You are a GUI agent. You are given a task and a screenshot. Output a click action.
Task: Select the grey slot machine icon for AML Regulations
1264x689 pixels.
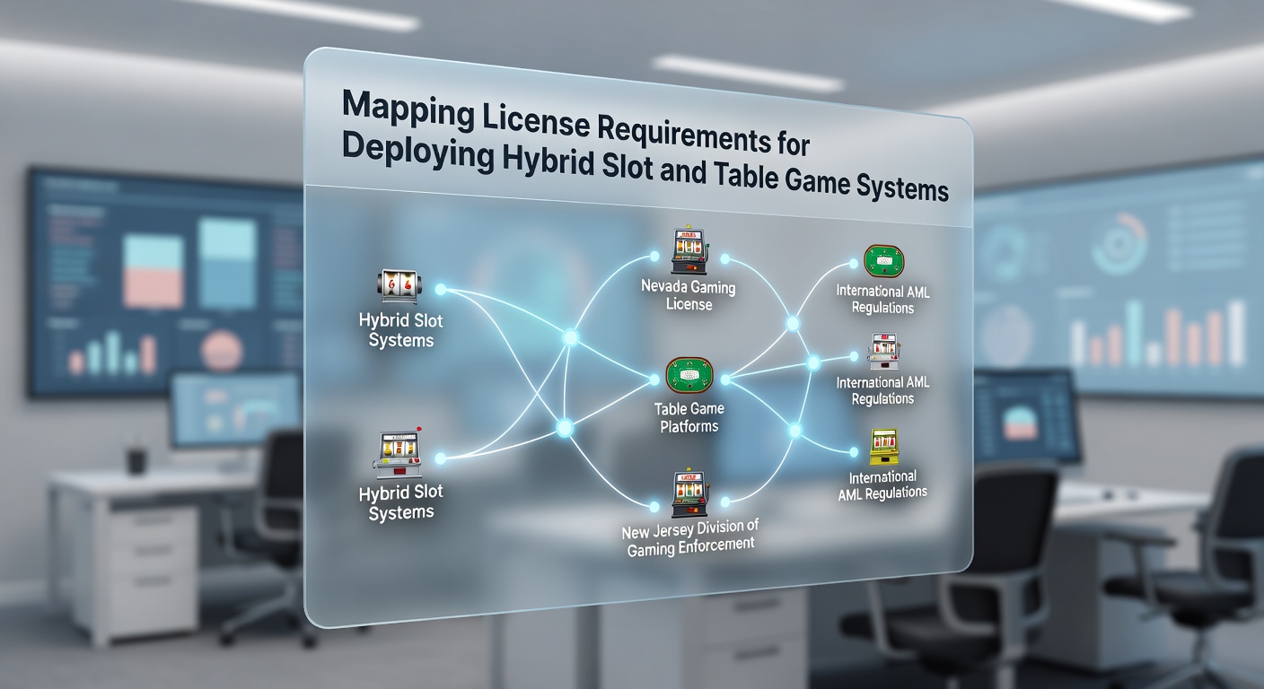(882, 351)
